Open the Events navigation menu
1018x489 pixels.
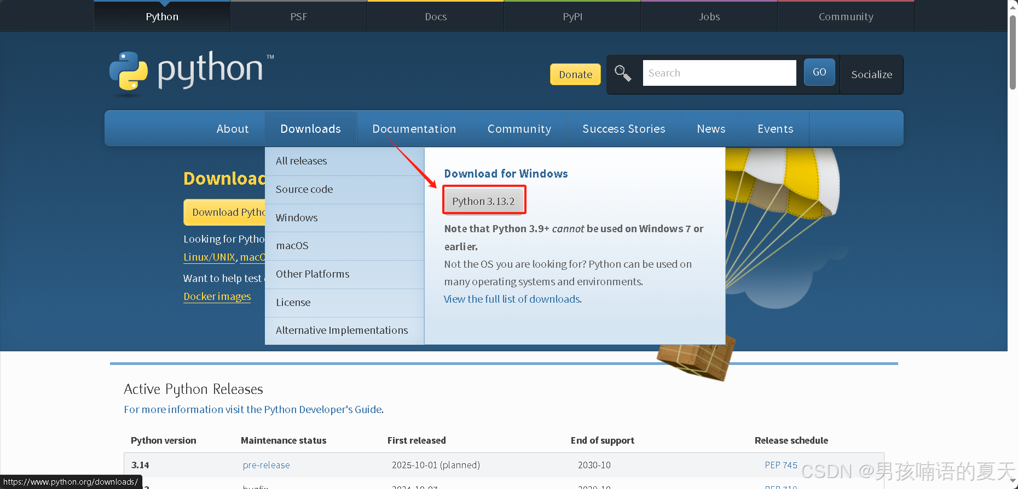pos(776,129)
